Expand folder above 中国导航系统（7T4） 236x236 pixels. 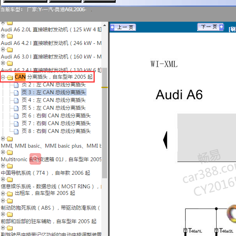(x=3, y=166)
